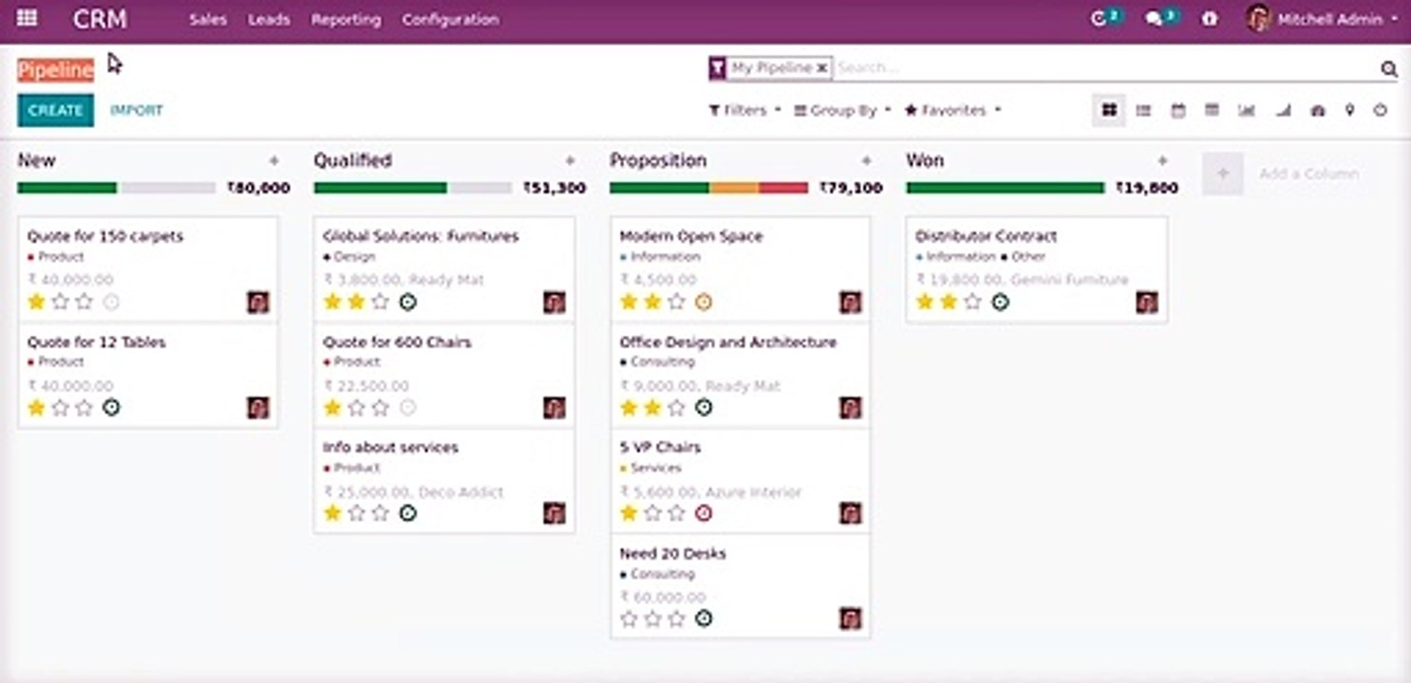The image size is (1411, 683).
Task: Open activity clock on Quote for 12 Tables
Action: 111,408
